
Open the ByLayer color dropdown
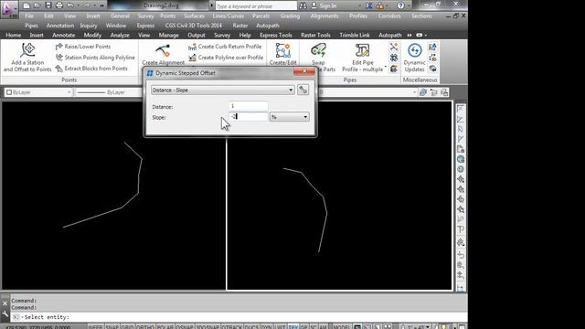coord(38,92)
